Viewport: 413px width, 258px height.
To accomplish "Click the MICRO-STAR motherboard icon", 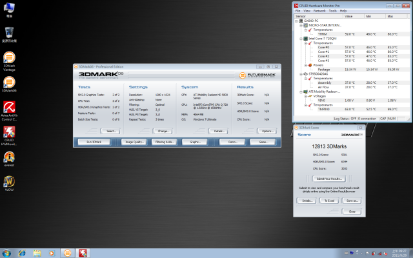I will 305,25.
